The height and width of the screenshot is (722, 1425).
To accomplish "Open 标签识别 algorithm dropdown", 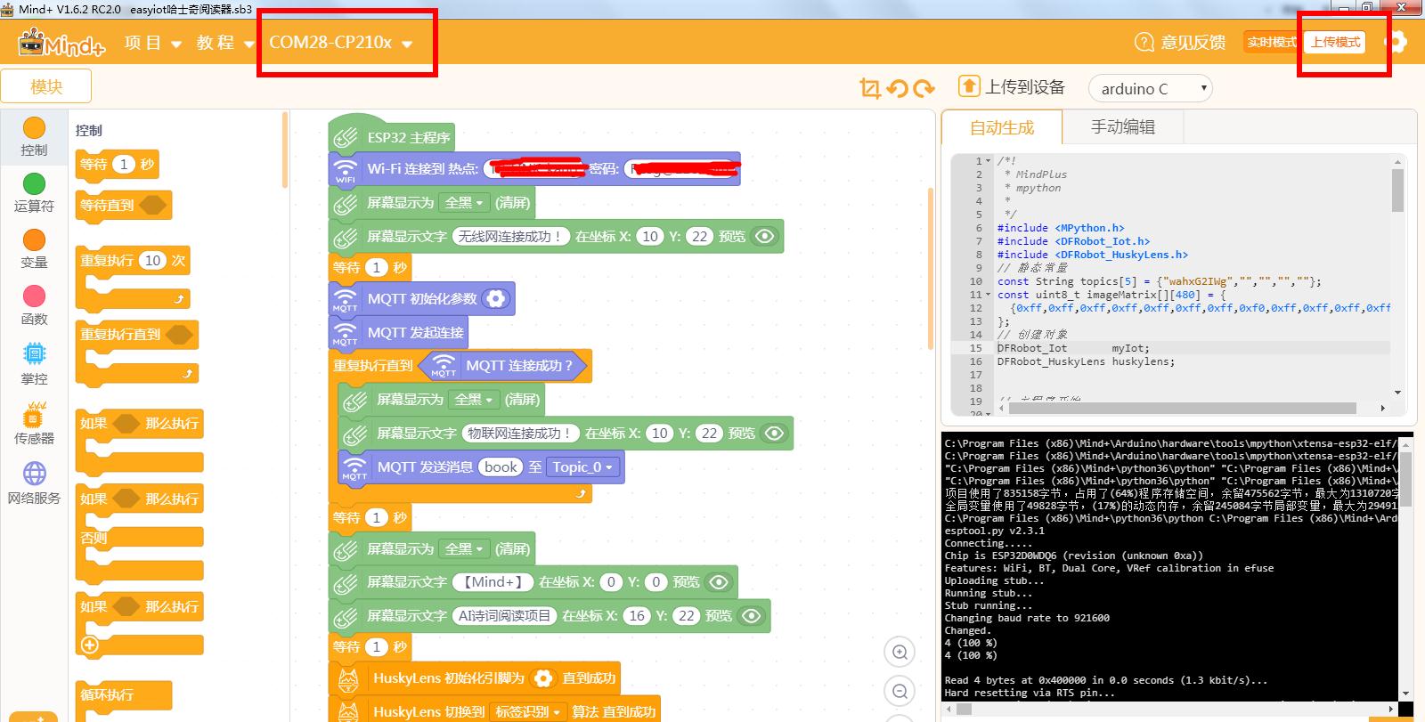I will (528, 712).
